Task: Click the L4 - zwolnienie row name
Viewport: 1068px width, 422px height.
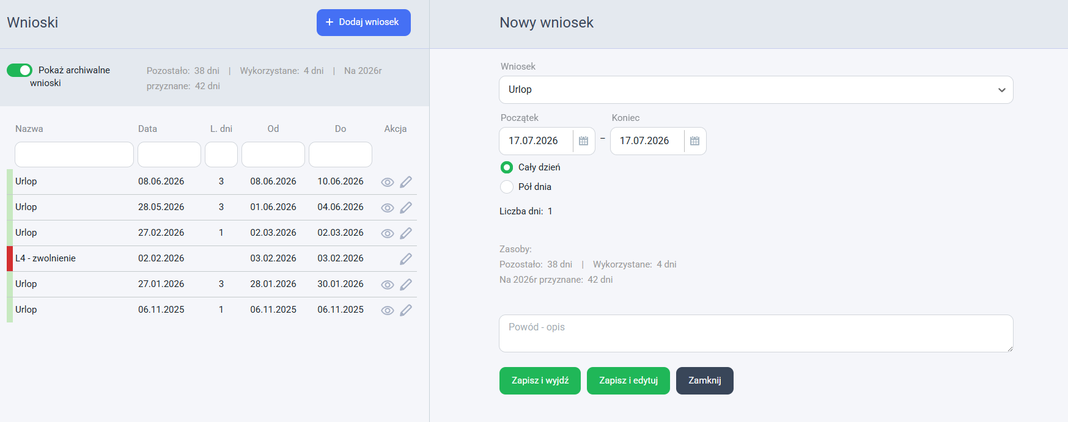Action: pyautogui.click(x=46, y=258)
